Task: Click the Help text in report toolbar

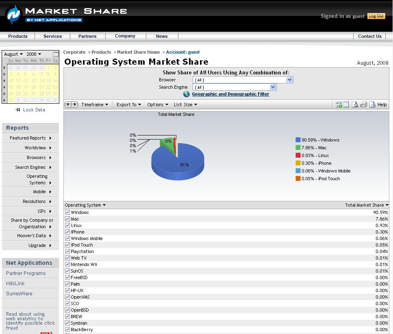Action: [382, 105]
